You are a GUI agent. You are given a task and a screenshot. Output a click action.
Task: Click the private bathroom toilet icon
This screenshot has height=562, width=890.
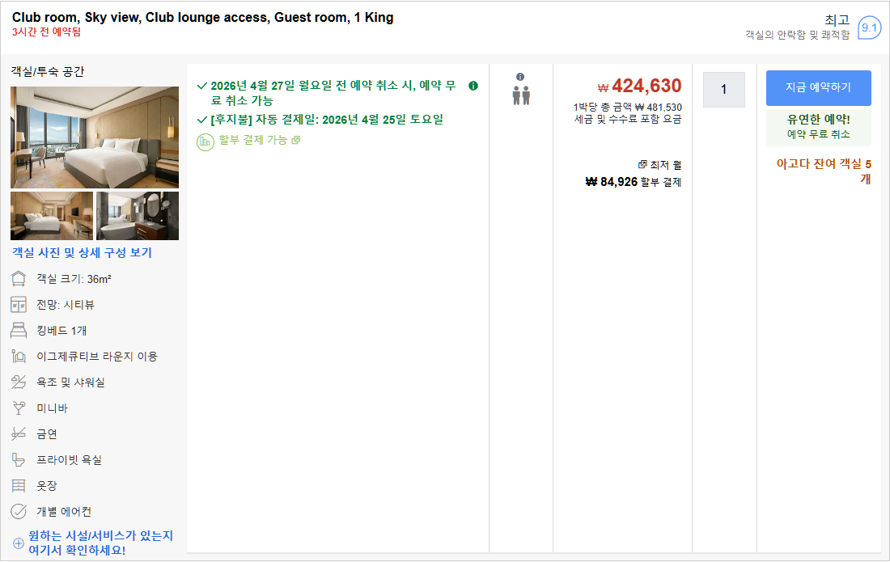point(19,460)
